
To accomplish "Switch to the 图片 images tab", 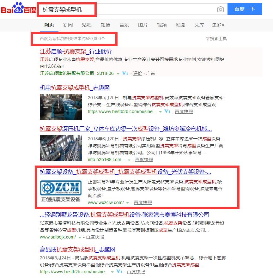I will coord(143,25).
